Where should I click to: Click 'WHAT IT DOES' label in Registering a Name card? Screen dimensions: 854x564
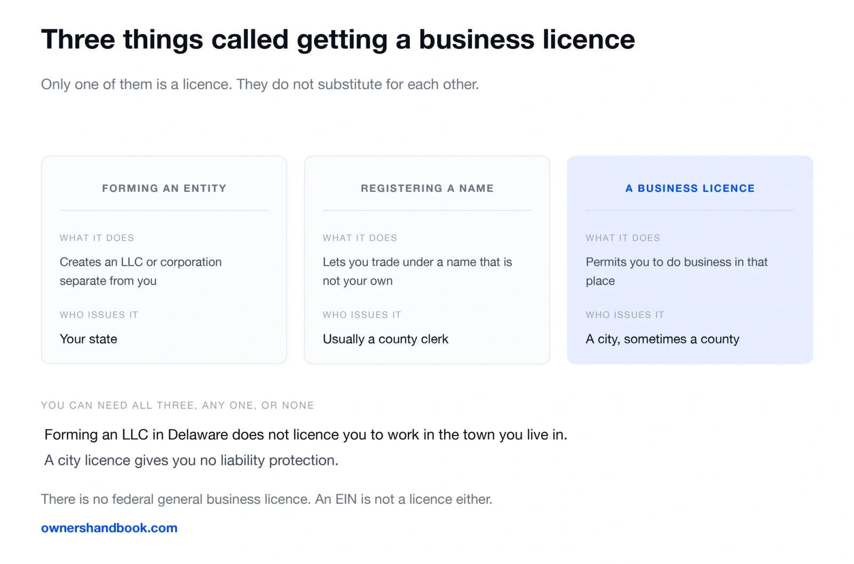coord(360,238)
